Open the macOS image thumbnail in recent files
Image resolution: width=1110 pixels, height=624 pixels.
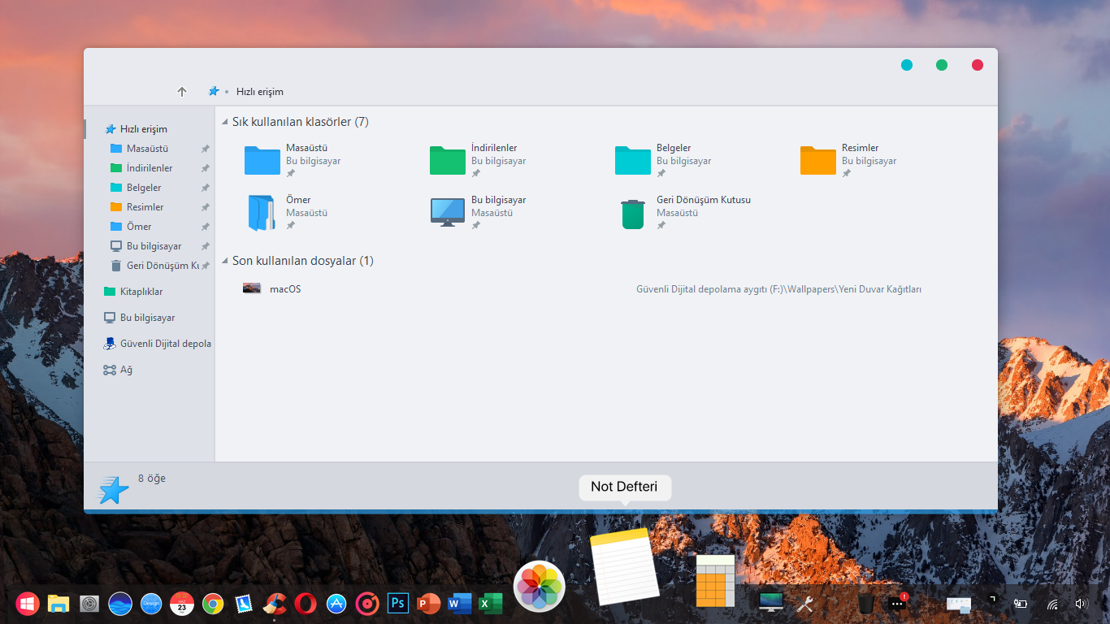pos(252,288)
